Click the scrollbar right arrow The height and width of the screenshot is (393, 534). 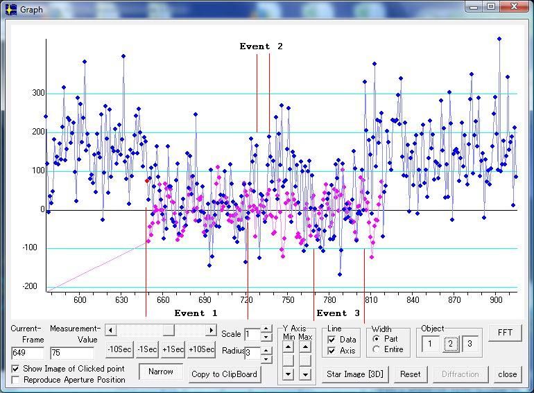click(x=212, y=330)
